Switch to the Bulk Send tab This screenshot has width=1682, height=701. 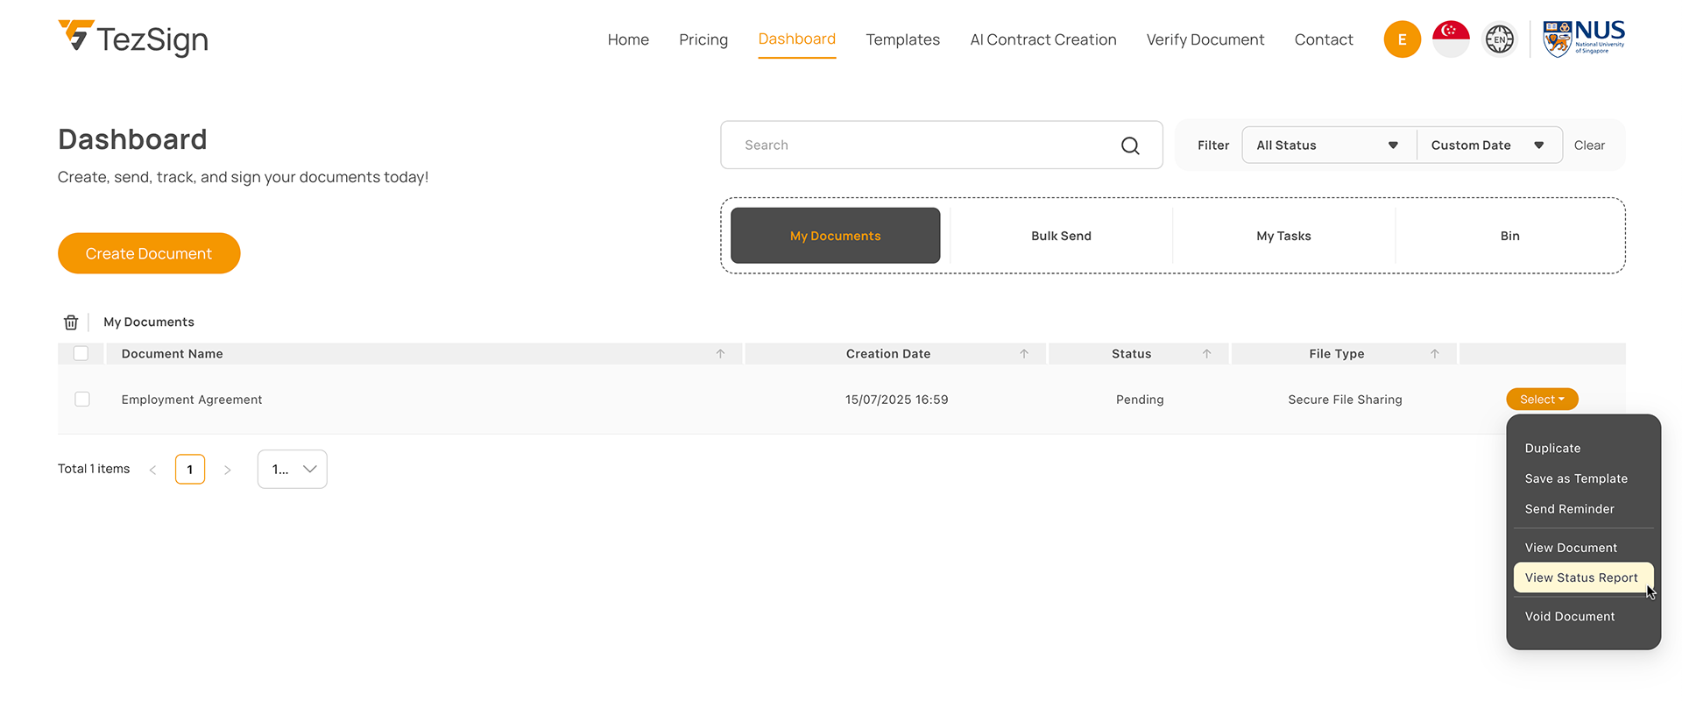click(1061, 236)
